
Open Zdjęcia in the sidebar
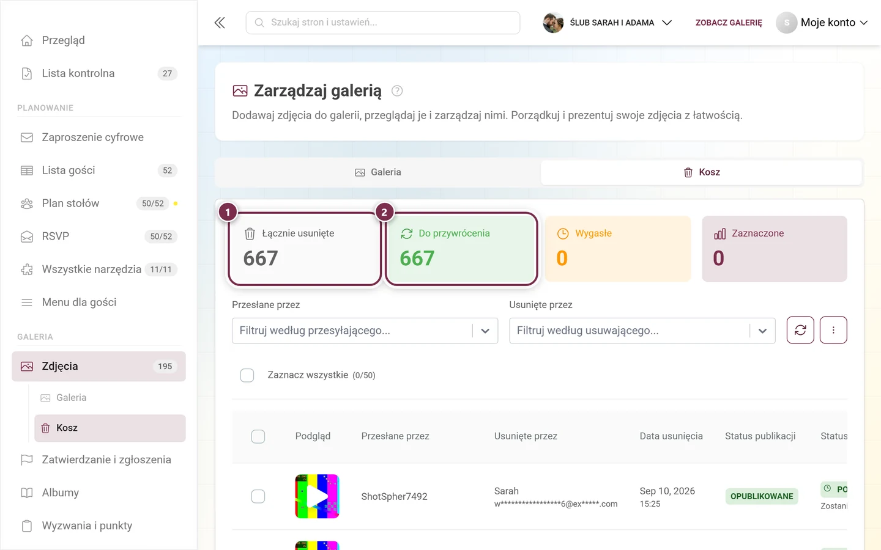[99, 367]
